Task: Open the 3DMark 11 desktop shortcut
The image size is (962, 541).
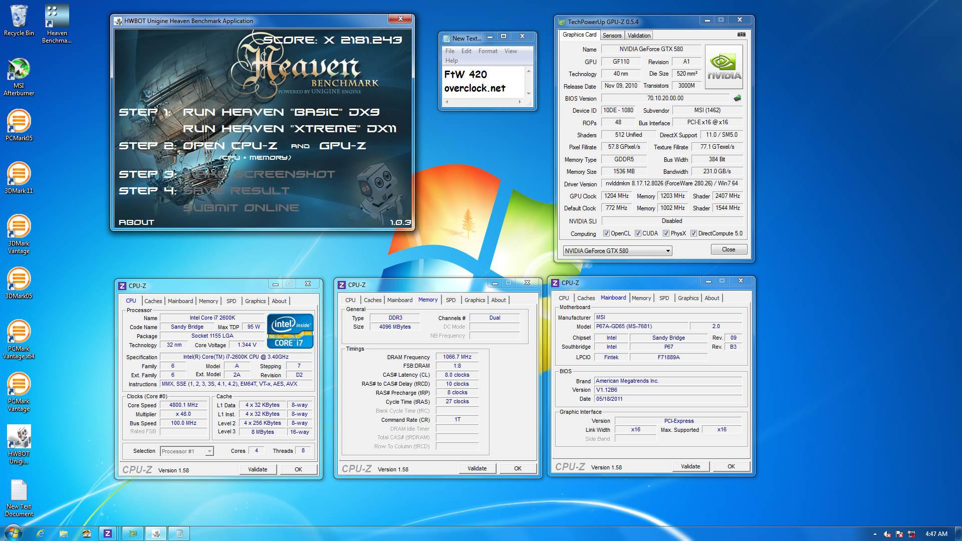Action: pos(19,178)
